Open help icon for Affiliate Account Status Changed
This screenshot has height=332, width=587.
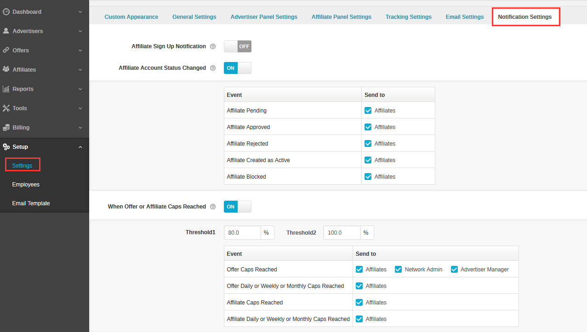pos(213,68)
